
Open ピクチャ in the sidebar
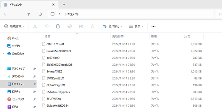pyautogui.click(x=14, y=92)
